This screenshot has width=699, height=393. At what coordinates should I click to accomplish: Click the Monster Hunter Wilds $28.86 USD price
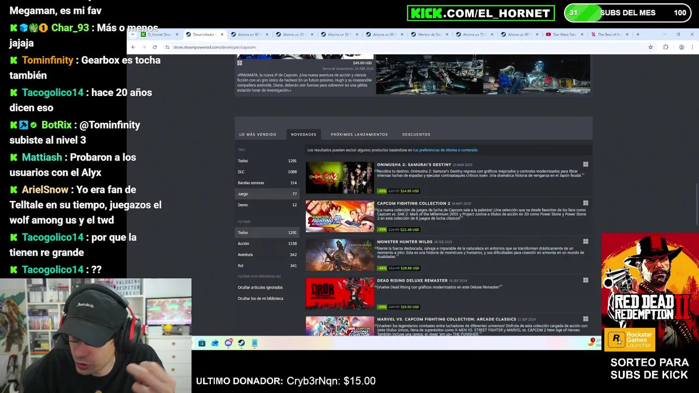click(410, 268)
